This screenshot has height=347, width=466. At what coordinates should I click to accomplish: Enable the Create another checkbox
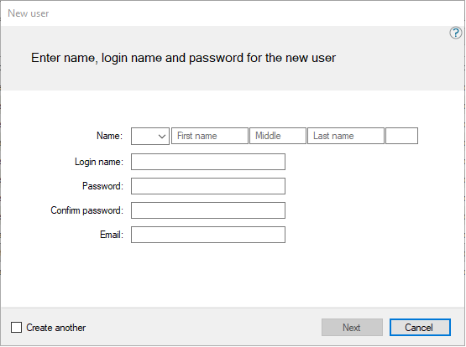tap(16, 328)
